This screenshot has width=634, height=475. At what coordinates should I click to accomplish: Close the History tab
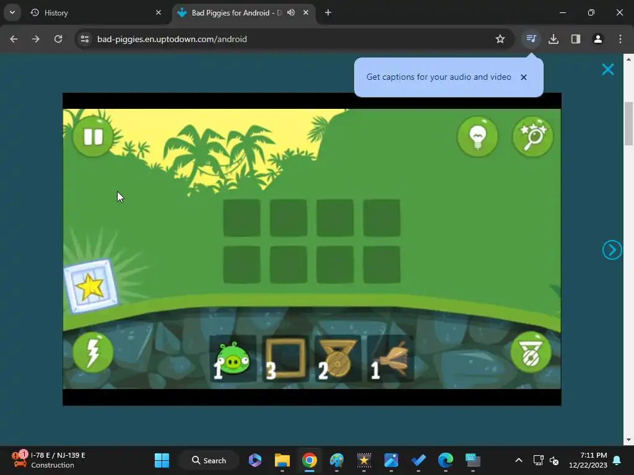pos(158,12)
